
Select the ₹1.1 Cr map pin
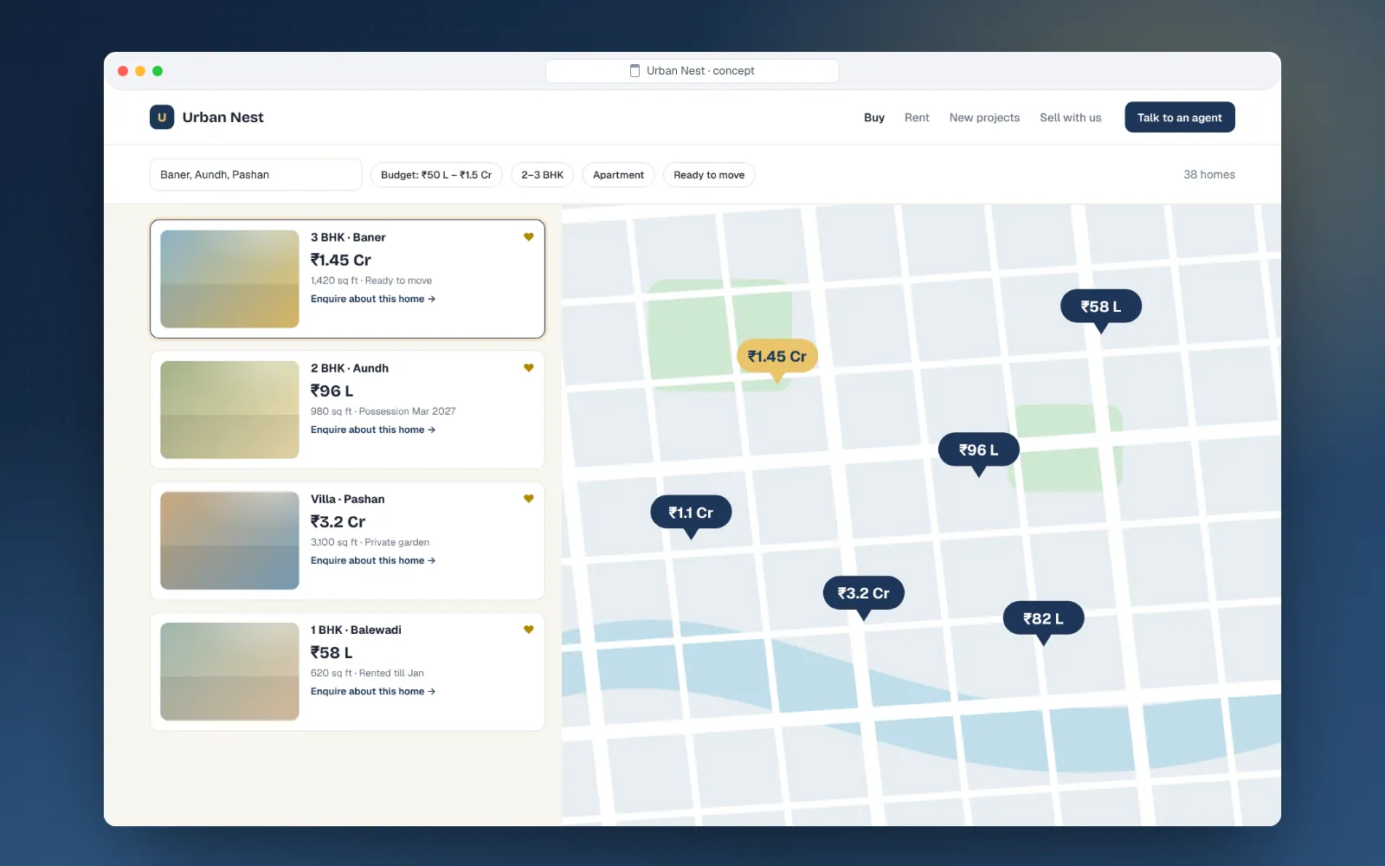click(x=691, y=514)
